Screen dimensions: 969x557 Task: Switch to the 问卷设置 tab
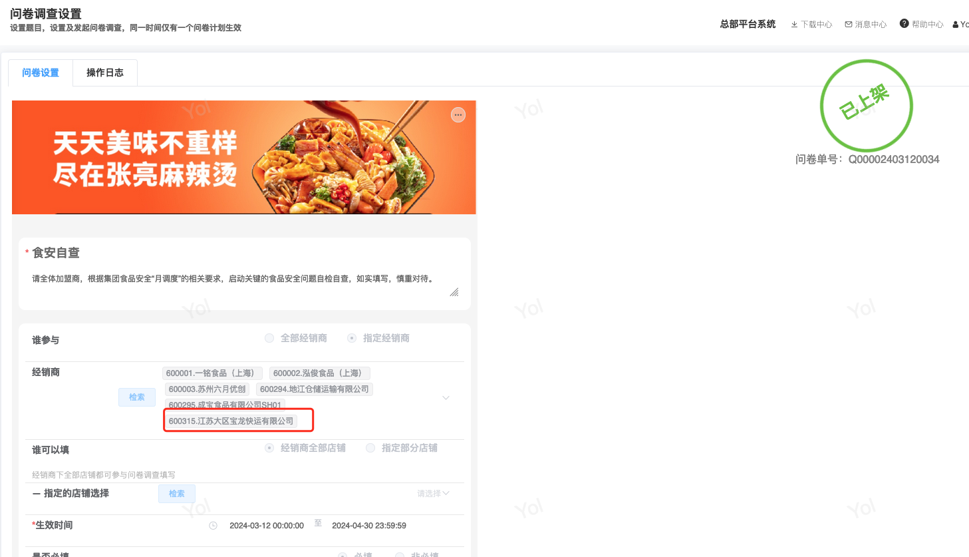(x=41, y=73)
